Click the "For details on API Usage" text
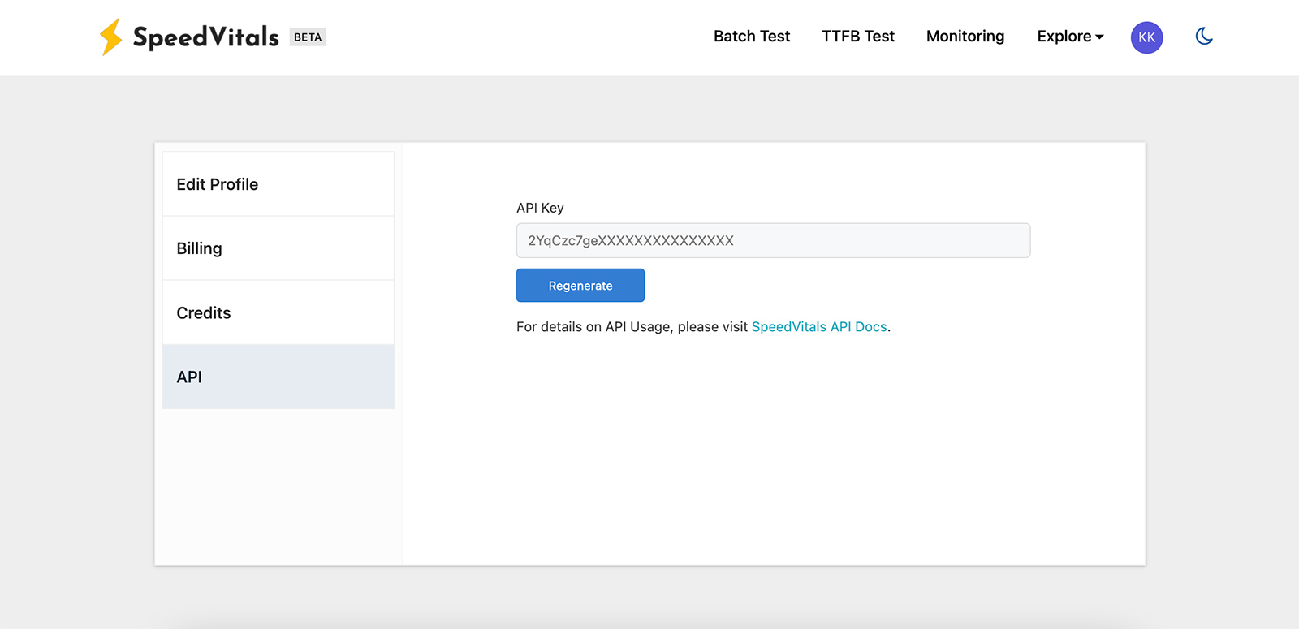This screenshot has height=629, width=1299. pyautogui.click(x=631, y=327)
